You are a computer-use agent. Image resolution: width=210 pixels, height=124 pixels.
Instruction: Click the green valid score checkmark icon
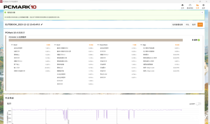pyautogui.click(x=5, y=12)
